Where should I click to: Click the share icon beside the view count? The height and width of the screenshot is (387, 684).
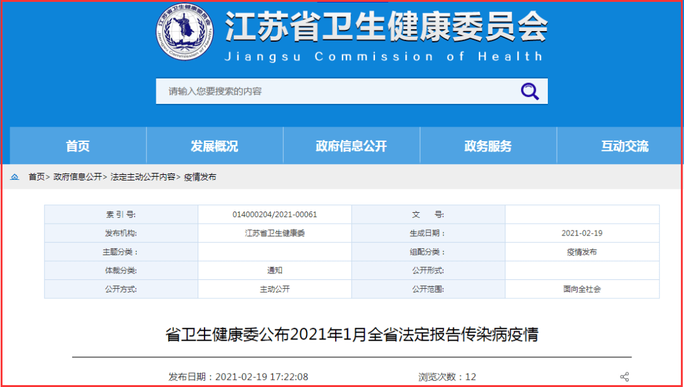[624, 376]
